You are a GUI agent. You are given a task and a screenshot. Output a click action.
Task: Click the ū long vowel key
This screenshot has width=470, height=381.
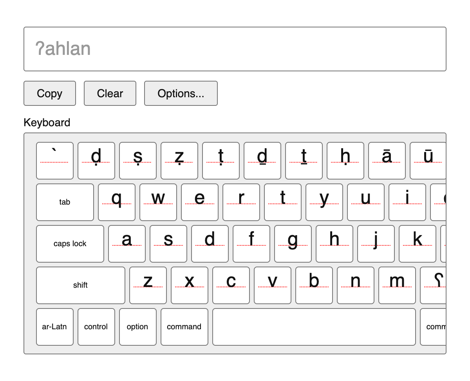point(428,161)
